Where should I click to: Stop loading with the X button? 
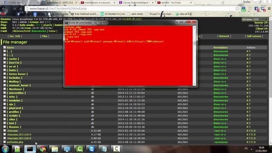pos(15,8)
